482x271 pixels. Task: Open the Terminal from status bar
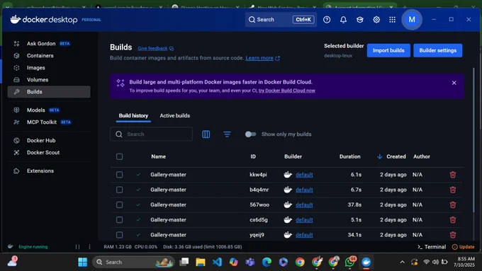432,247
